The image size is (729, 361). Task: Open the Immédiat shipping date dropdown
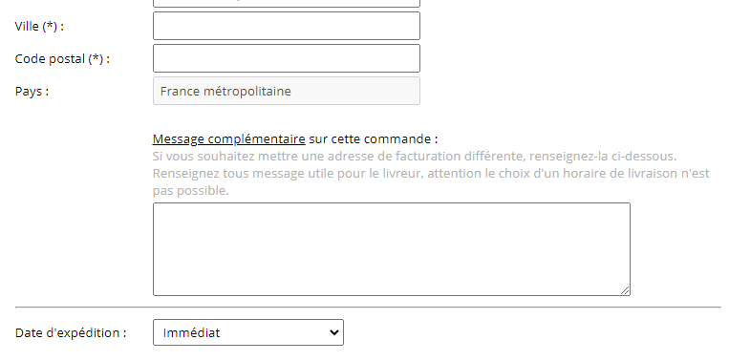(x=248, y=332)
